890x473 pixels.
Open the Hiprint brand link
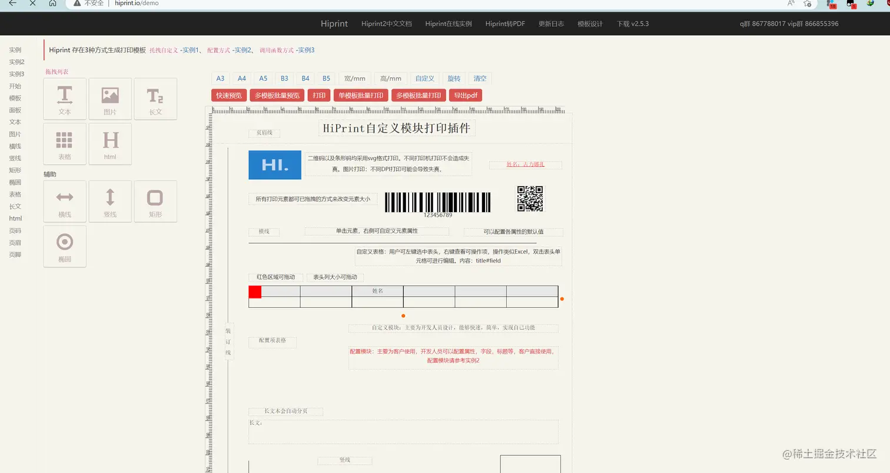pyautogui.click(x=334, y=24)
